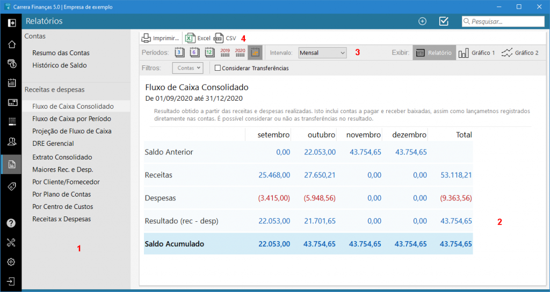Select Resumo das Contas in the list
Screen dimensions: 550x292
pos(61,53)
